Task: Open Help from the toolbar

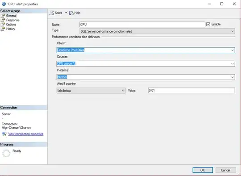Action: [75, 13]
